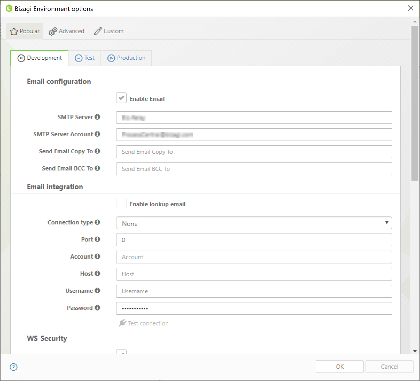Image resolution: width=420 pixels, height=381 pixels.
Task: Click the Port input field
Action: tap(254, 240)
